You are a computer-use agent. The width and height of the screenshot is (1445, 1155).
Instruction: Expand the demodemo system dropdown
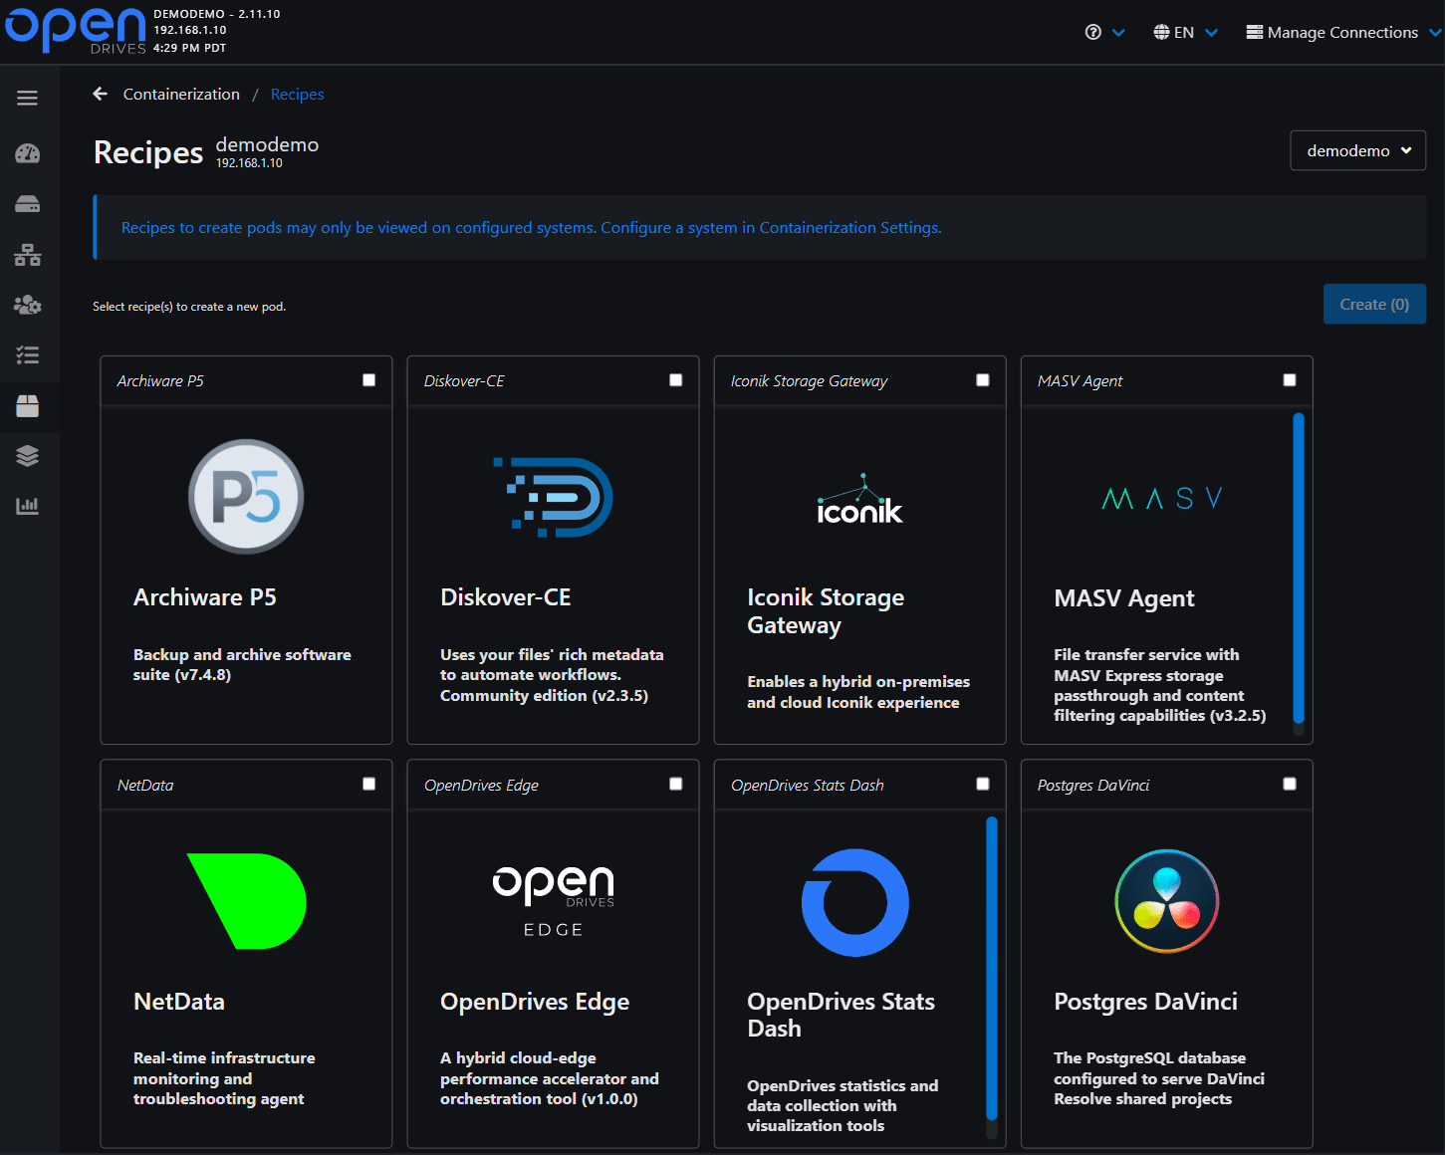[x=1357, y=151]
